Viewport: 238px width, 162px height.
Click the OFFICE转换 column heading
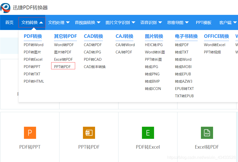pyautogui.click(x=217, y=36)
